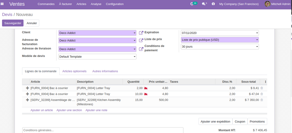Expand the Client dropdown
Image resolution: width=292 pixels, height=133 pixels.
click(x=134, y=33)
